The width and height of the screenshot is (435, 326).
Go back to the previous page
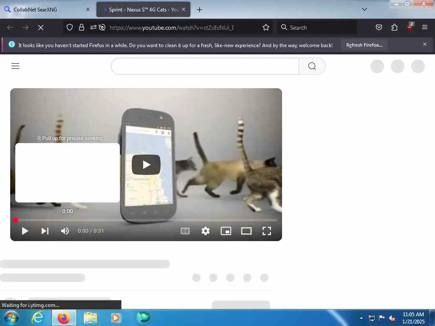(x=10, y=28)
